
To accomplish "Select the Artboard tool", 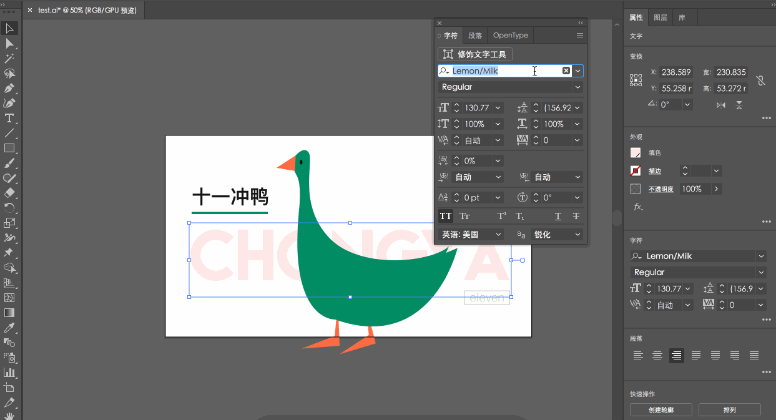I will tap(10, 388).
